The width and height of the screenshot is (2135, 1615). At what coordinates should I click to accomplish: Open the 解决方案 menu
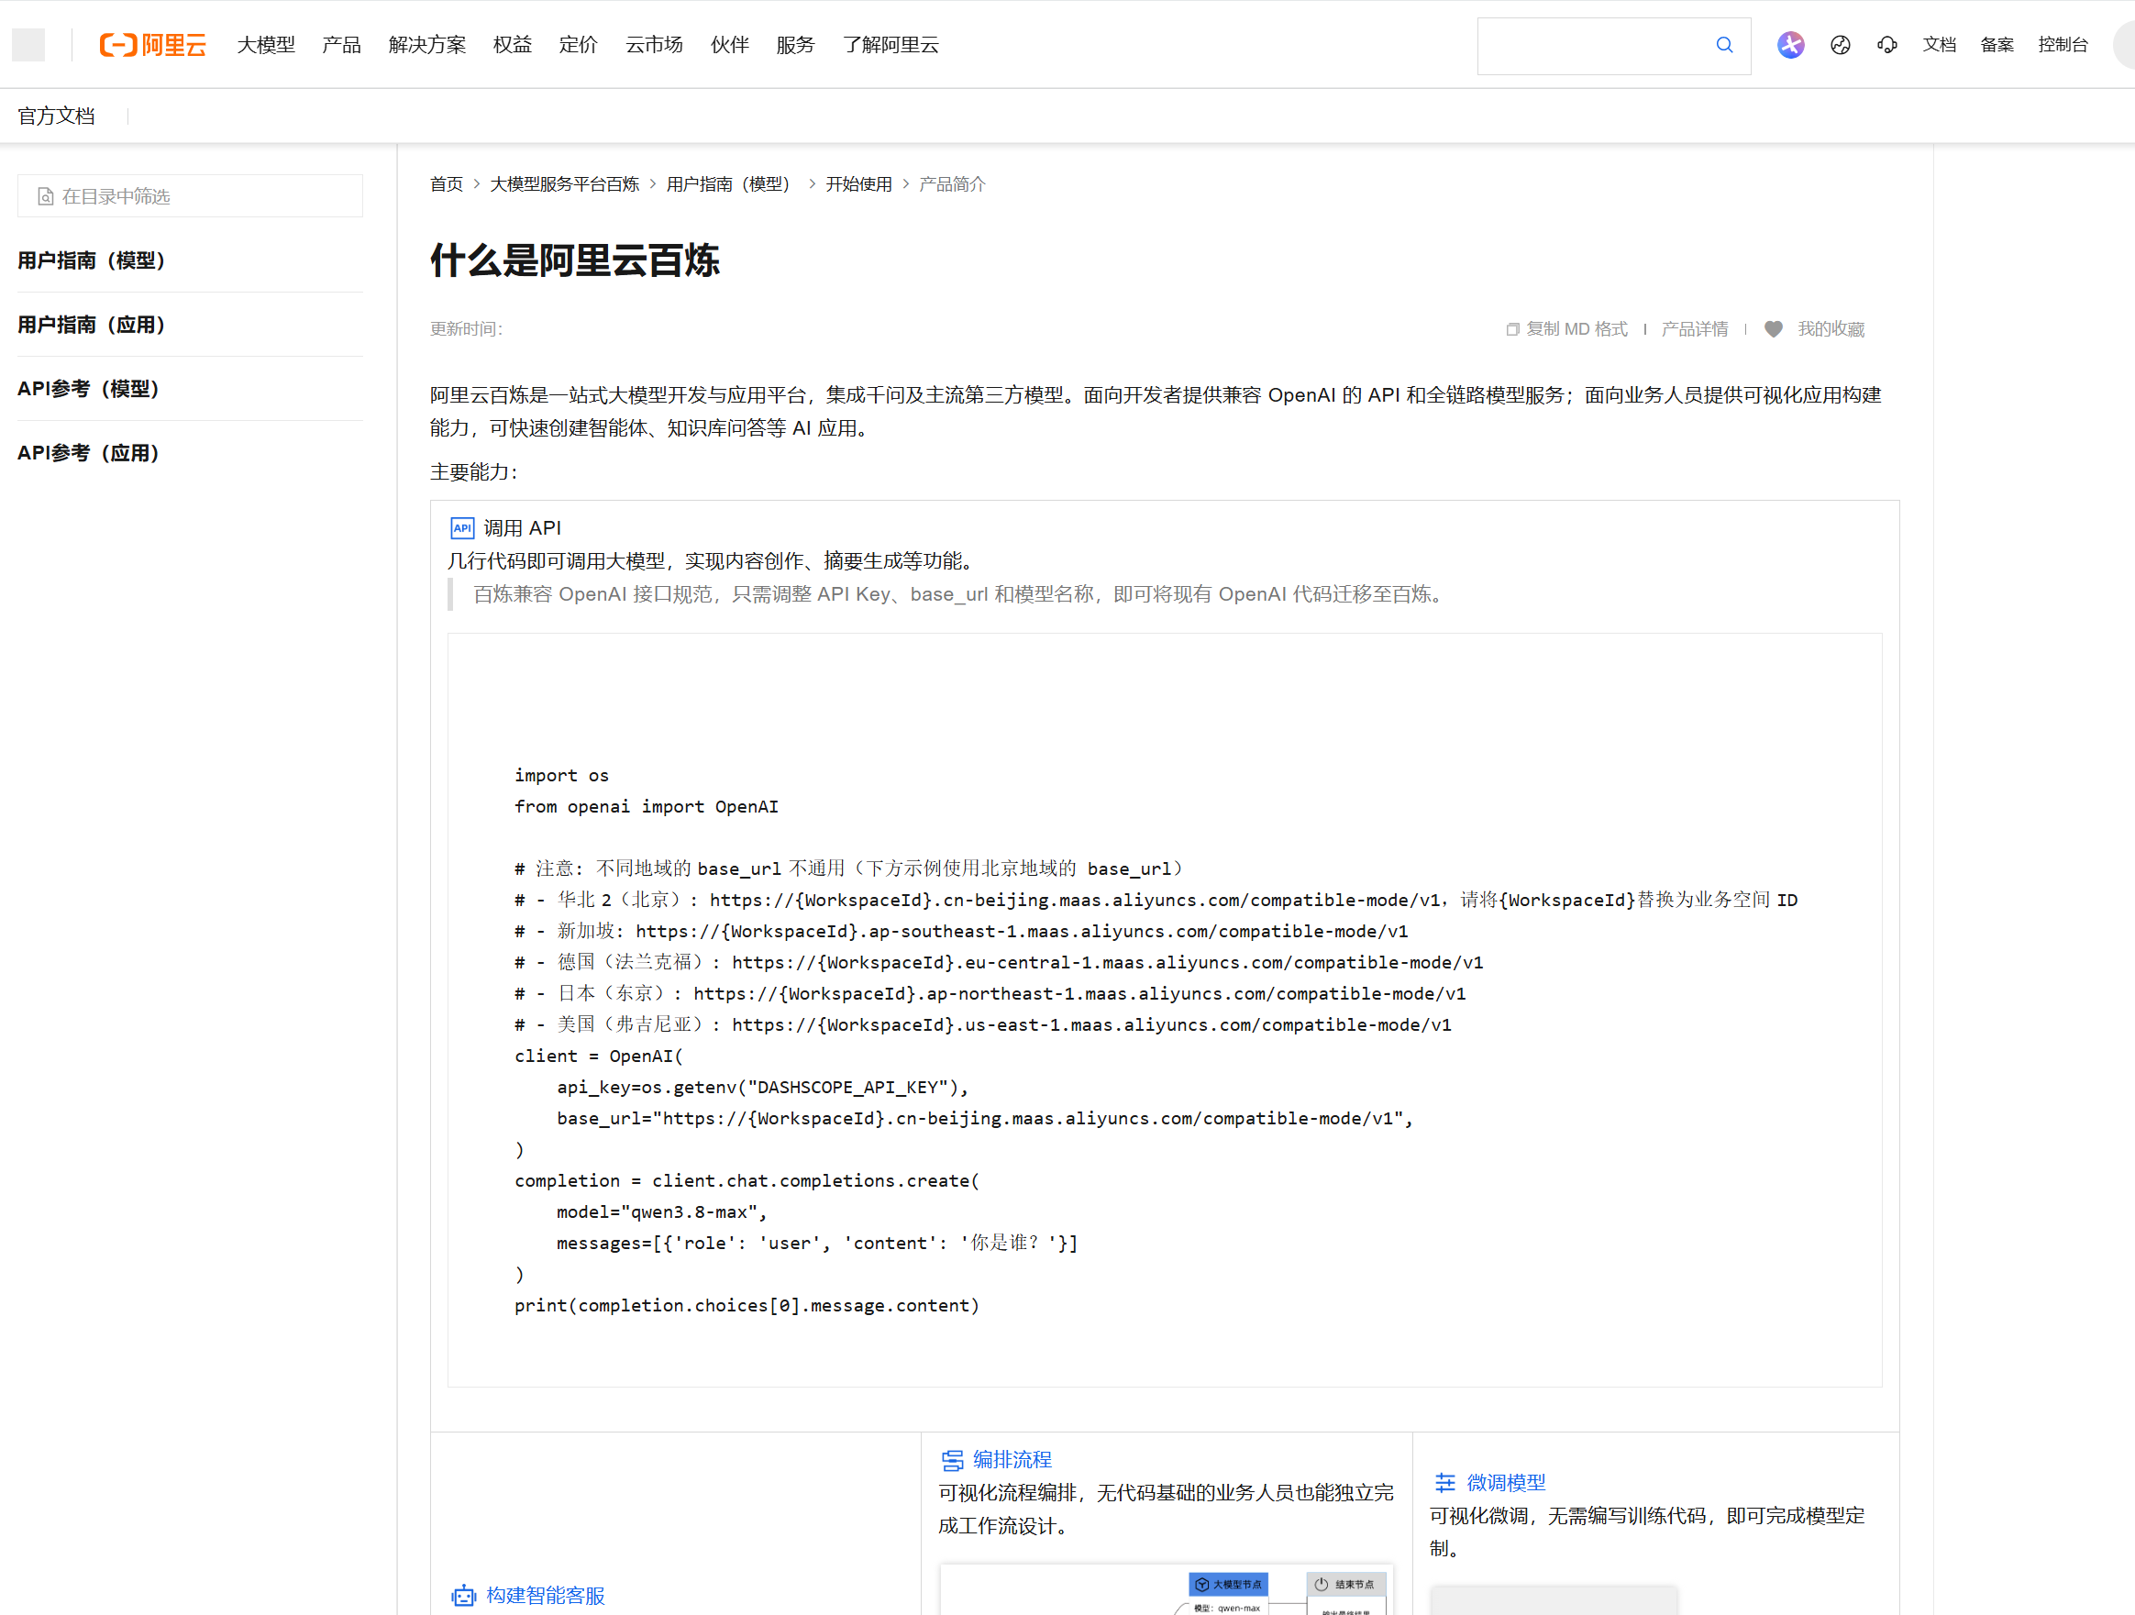(x=427, y=44)
